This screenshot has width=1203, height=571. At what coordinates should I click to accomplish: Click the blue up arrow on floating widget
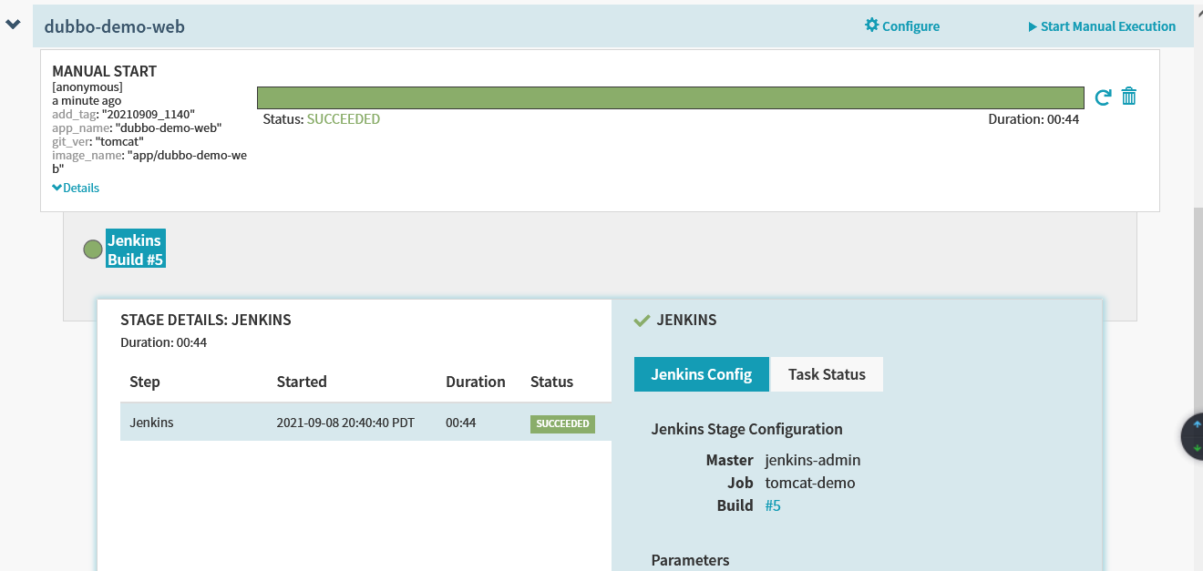click(x=1197, y=425)
